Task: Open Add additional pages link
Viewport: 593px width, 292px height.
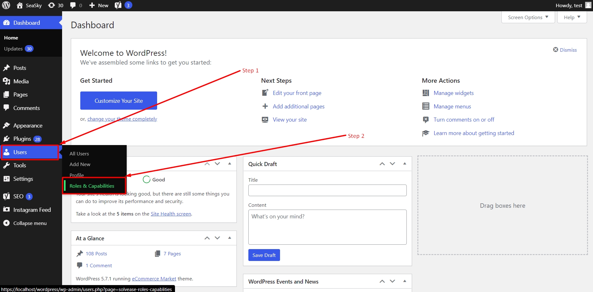Action: 299,106
